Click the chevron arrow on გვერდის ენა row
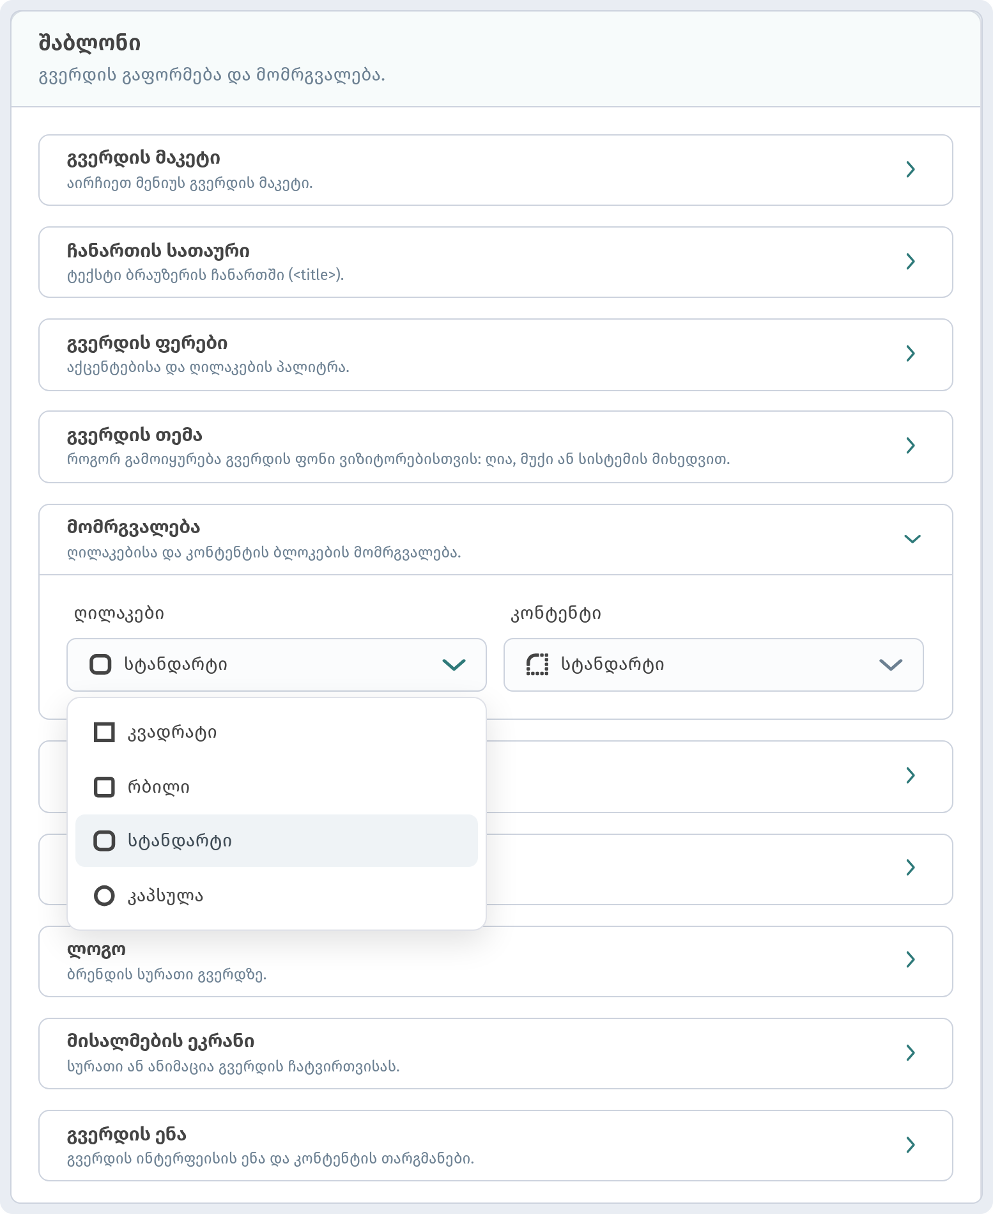This screenshot has height=1214, width=993. (x=911, y=1144)
